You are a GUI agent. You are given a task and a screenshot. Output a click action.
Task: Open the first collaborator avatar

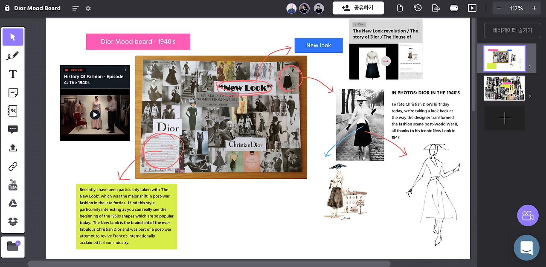(291, 8)
